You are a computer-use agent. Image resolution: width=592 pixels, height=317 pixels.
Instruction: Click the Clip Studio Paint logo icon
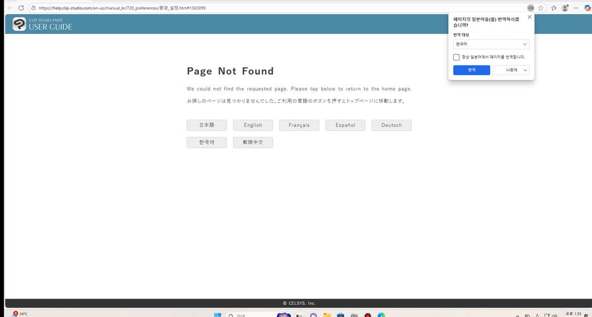click(19, 24)
